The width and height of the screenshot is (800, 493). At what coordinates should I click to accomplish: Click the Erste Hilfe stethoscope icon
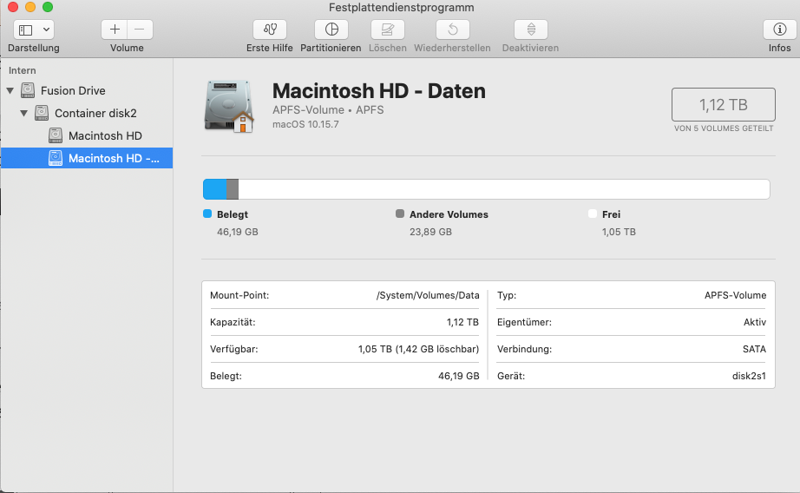pyautogui.click(x=269, y=30)
